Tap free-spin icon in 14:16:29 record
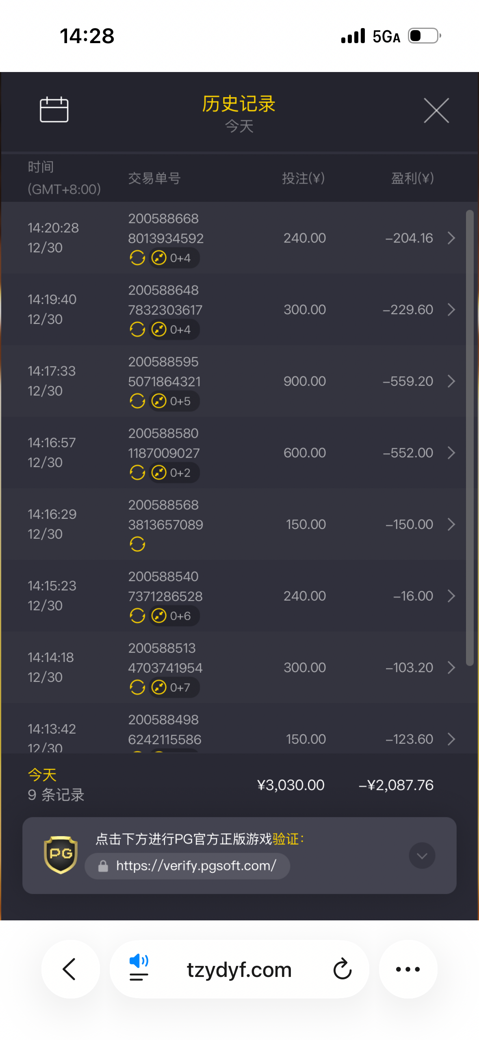The height and width of the screenshot is (1040, 479). [137, 544]
